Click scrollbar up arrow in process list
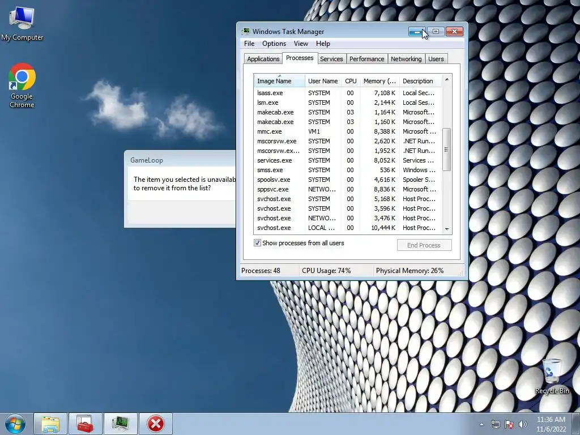Viewport: 580px width, 435px height. pyautogui.click(x=447, y=79)
